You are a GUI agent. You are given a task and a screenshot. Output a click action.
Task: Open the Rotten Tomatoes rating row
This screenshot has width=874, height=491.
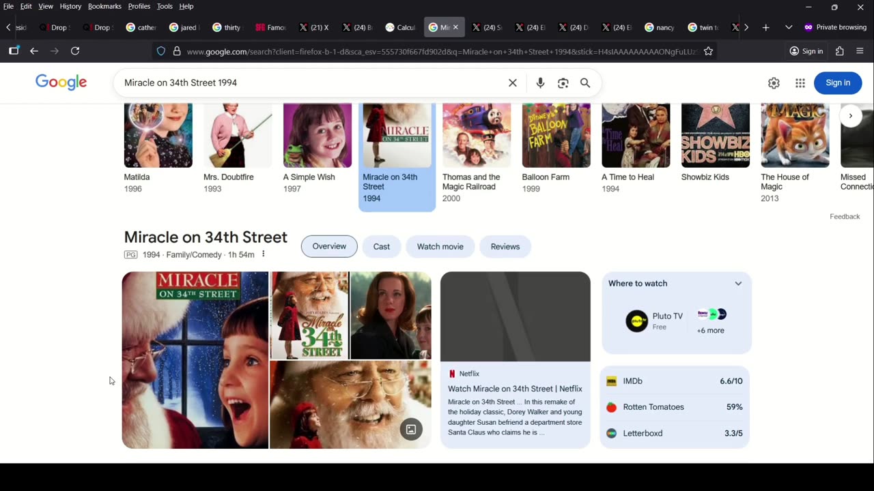coord(675,407)
